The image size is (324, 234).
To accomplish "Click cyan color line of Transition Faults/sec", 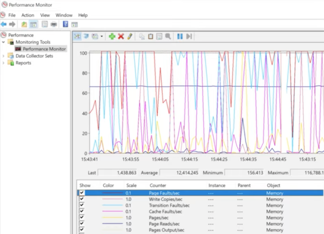I will pos(112,205).
